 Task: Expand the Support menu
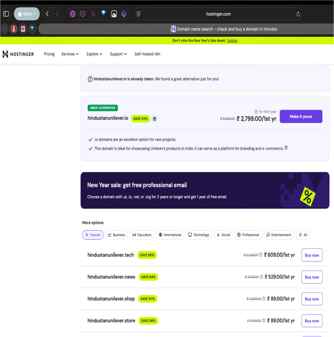118,54
